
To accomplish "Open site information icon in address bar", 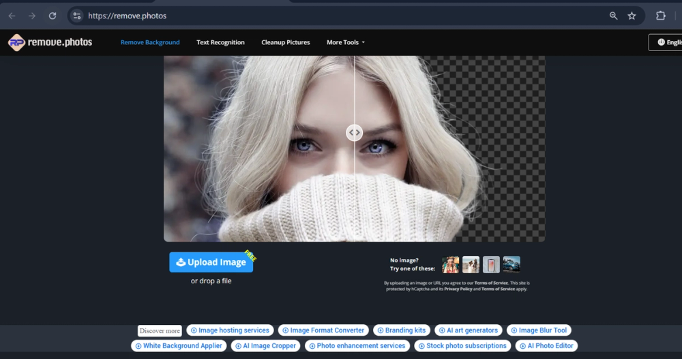I will coord(77,16).
